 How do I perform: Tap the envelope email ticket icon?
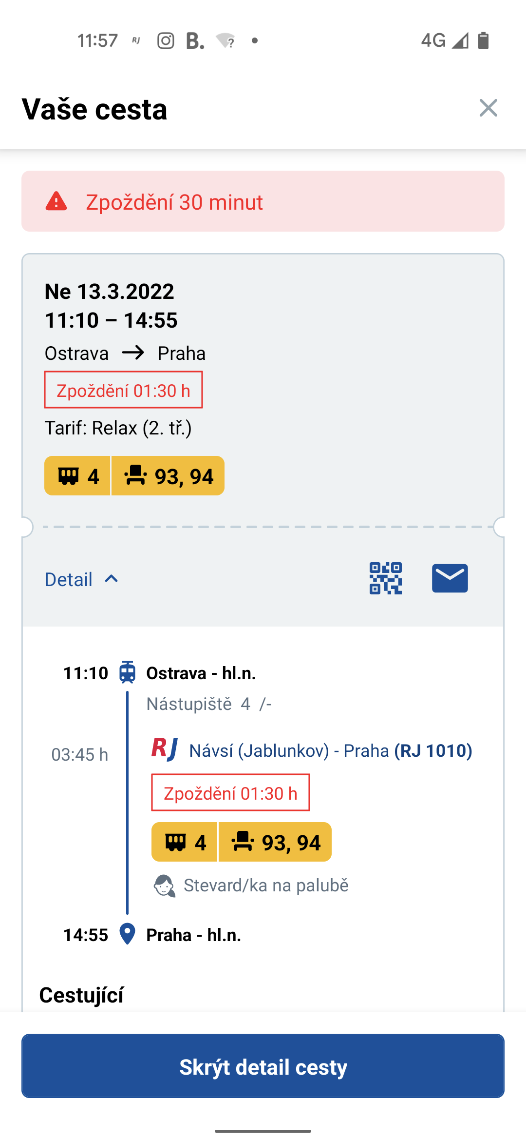450,578
